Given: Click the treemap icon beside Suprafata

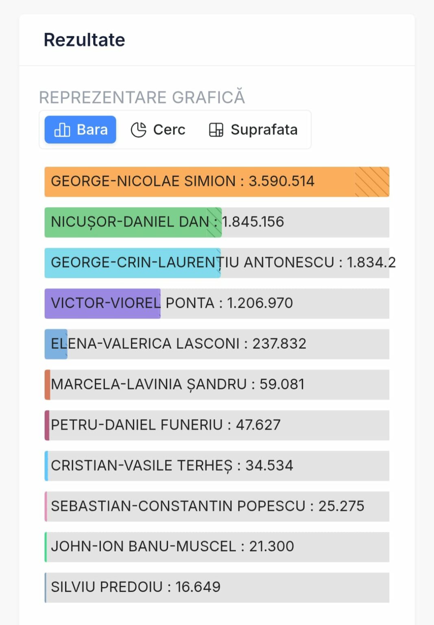Looking at the screenshot, I should coord(216,129).
